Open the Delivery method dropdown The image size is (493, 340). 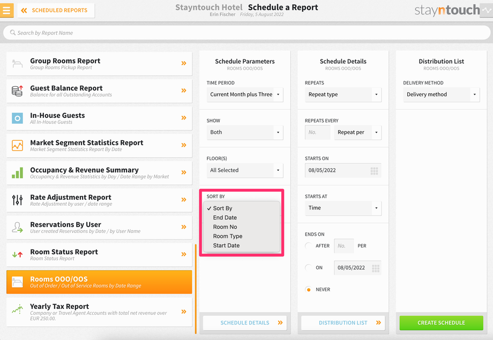coord(441,95)
